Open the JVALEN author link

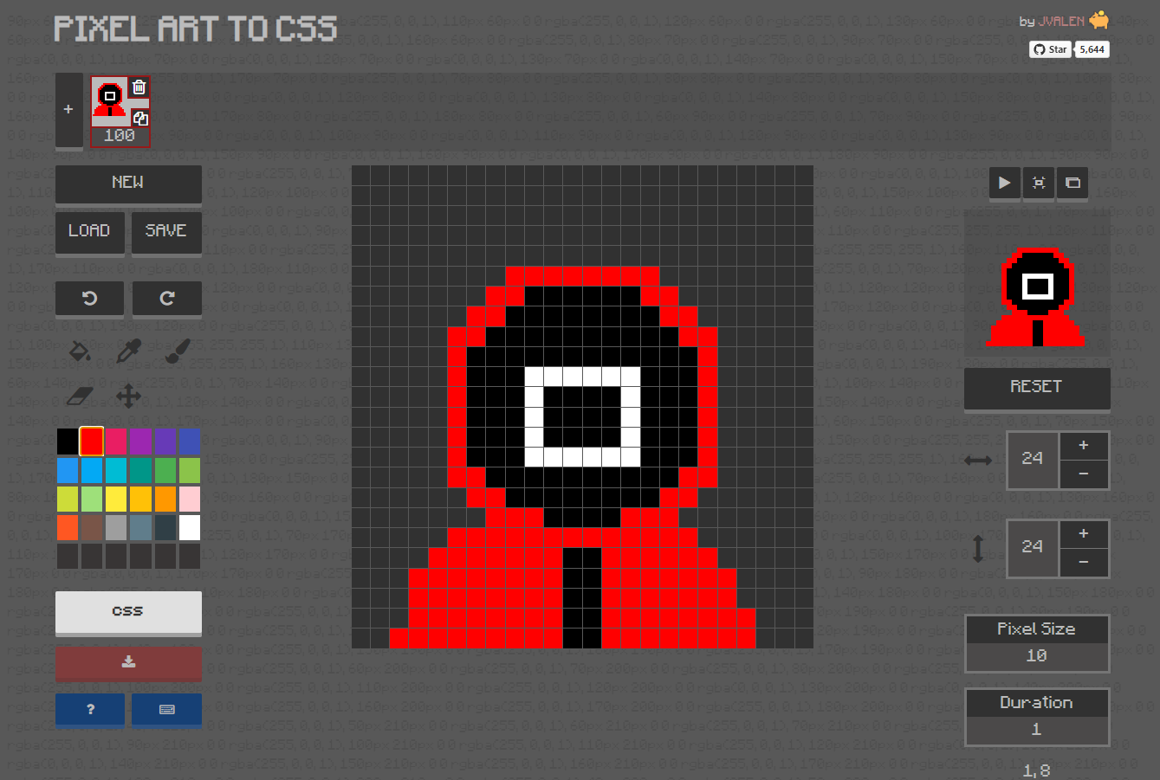tap(1061, 22)
